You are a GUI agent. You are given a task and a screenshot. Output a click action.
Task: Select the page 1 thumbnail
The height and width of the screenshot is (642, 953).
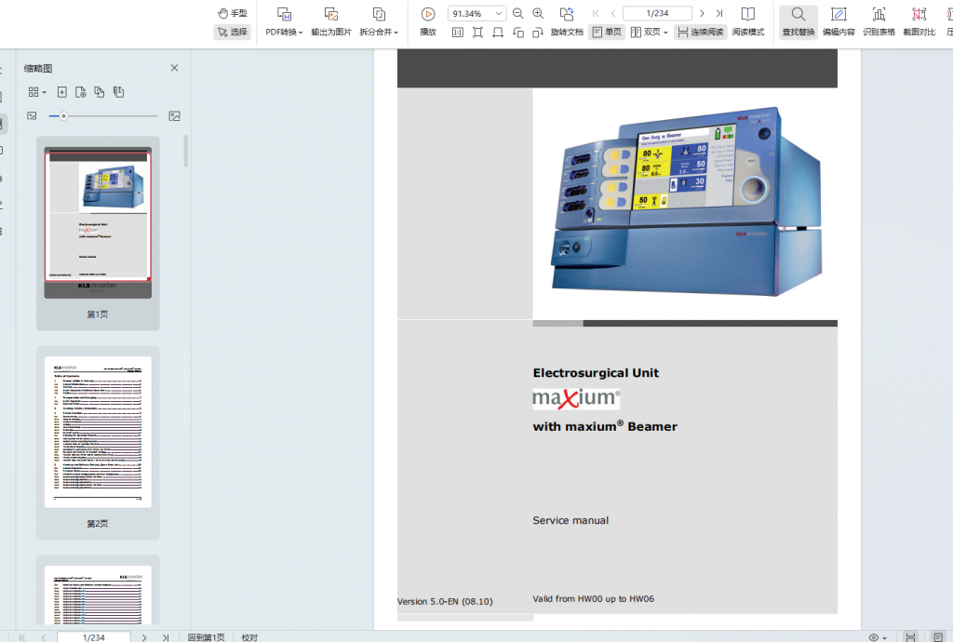[98, 222]
